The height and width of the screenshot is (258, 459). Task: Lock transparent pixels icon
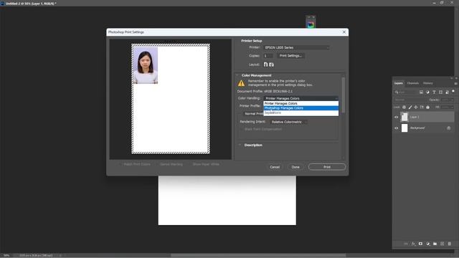[x=404, y=107]
